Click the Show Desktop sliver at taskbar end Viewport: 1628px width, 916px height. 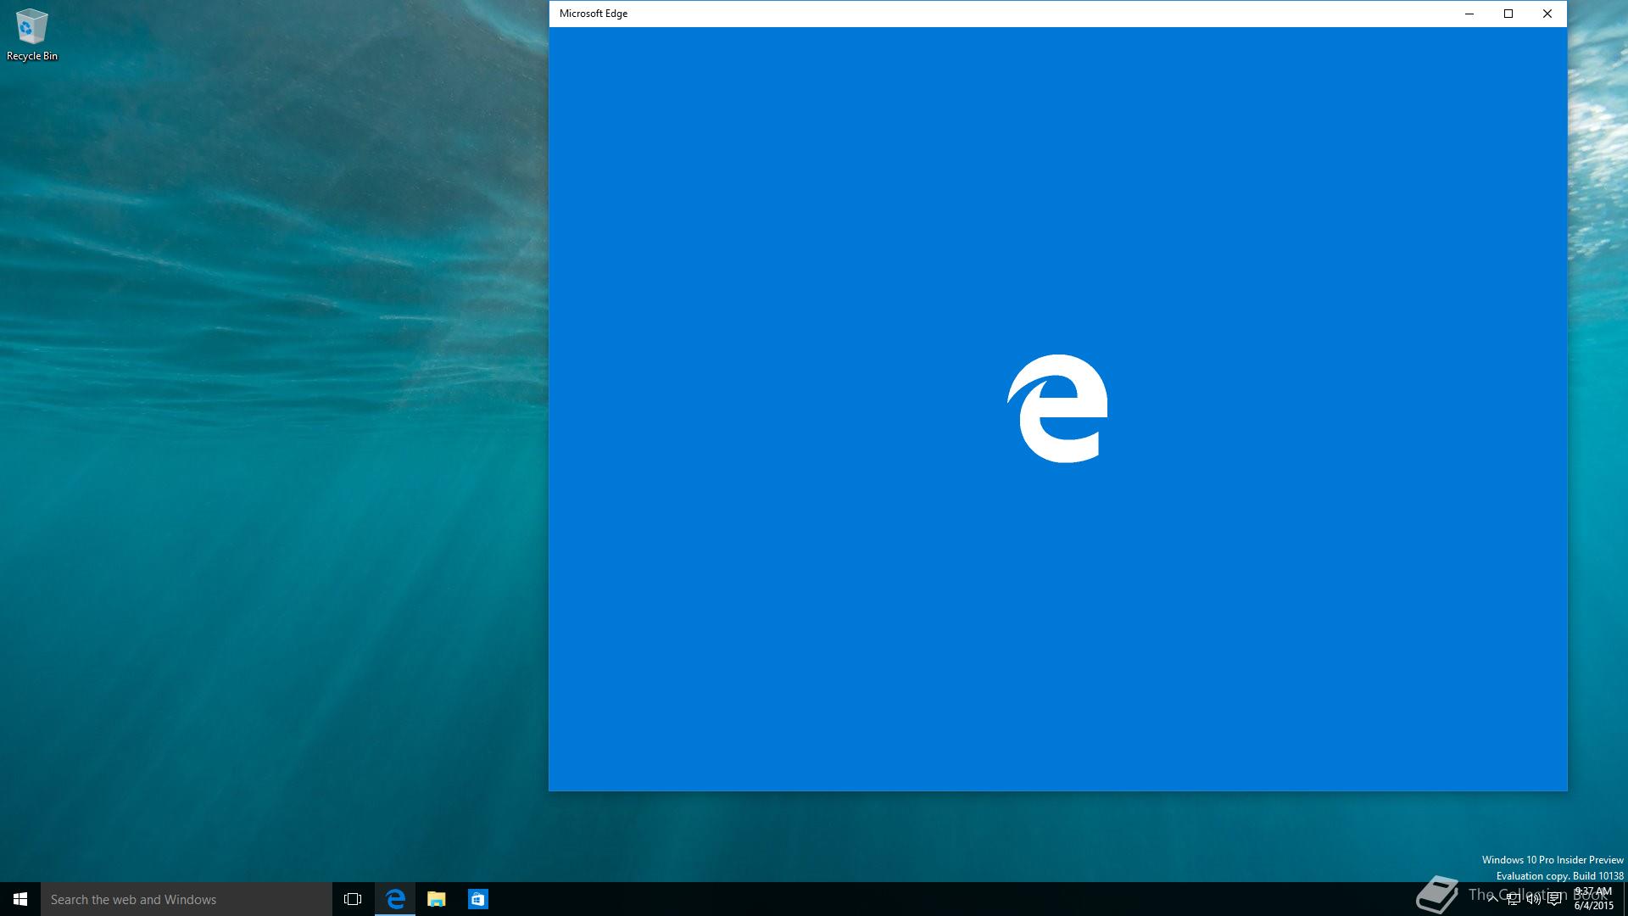(1625, 899)
